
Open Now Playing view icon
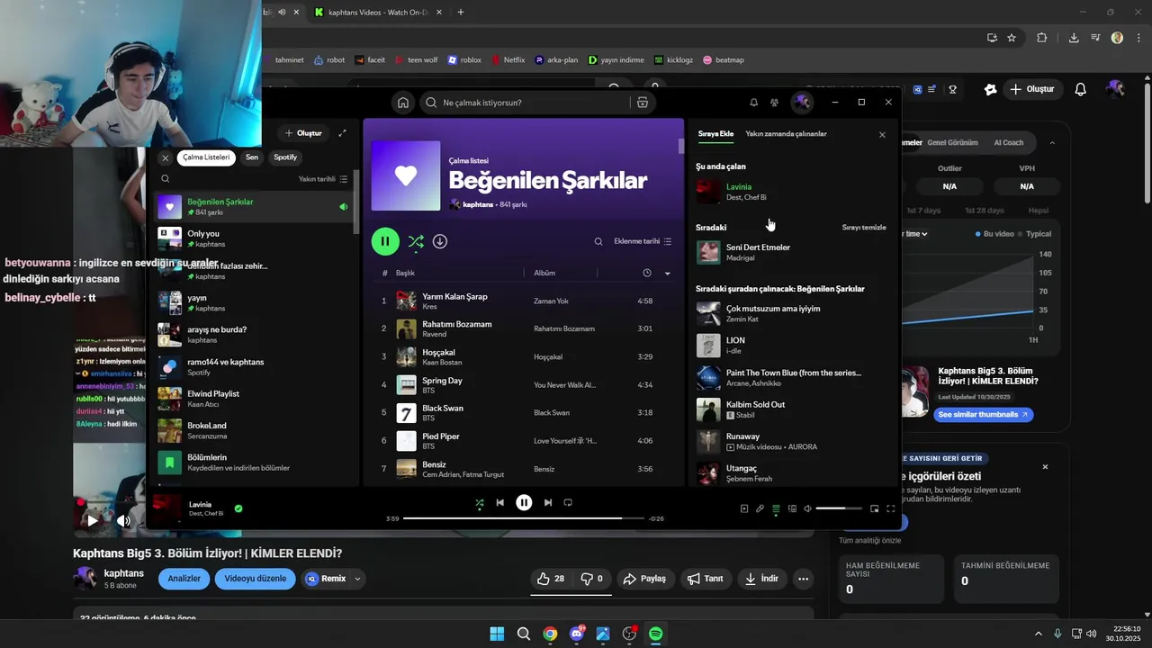click(x=743, y=508)
